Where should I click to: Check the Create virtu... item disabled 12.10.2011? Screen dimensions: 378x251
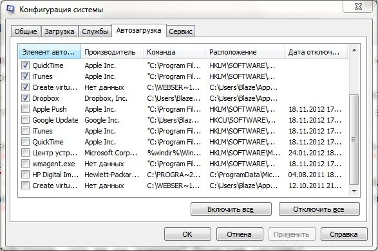tap(25, 186)
